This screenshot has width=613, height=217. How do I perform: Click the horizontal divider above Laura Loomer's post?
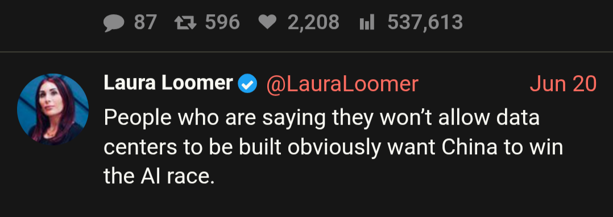[x=306, y=52]
